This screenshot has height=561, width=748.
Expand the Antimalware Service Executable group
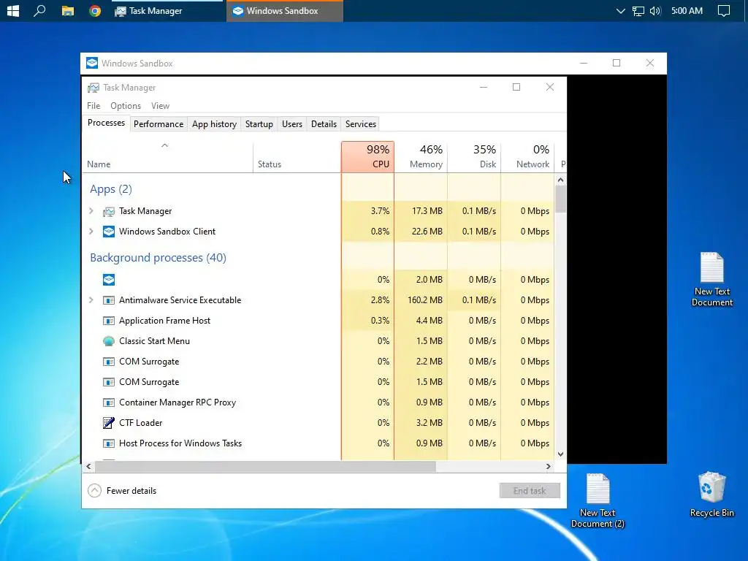[91, 300]
